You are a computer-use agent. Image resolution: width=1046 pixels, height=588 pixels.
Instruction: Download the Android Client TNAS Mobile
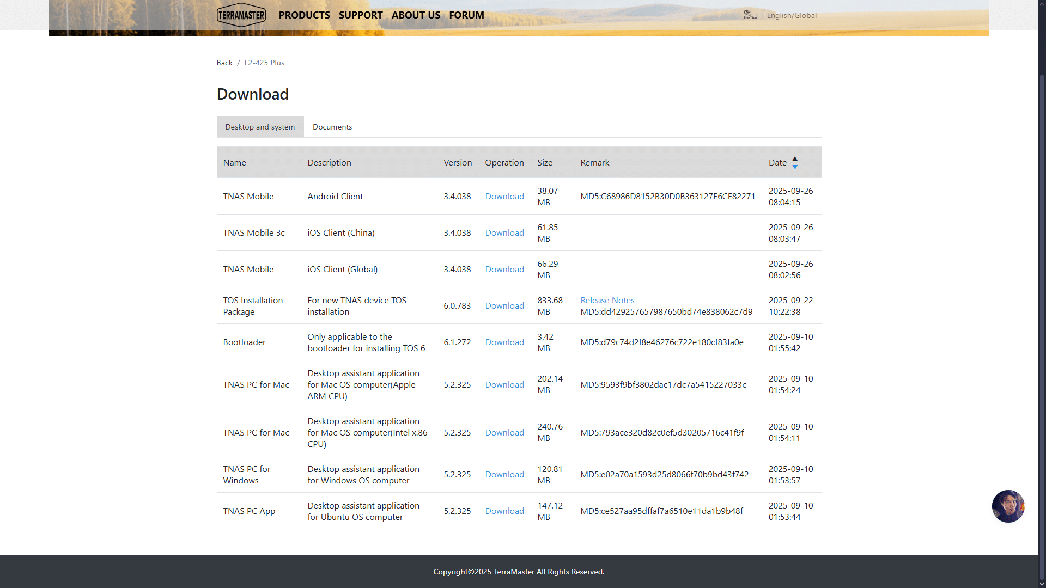(504, 196)
